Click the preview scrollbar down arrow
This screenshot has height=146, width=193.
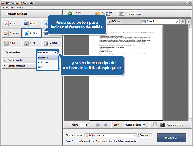click(x=190, y=120)
